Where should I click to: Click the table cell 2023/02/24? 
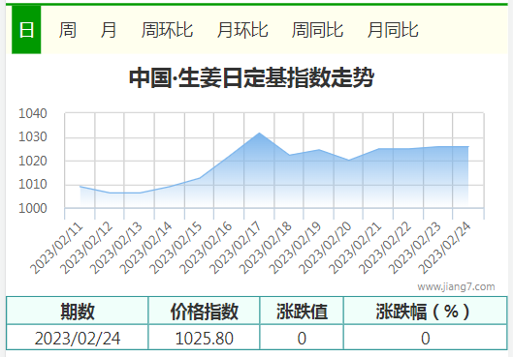(78, 338)
